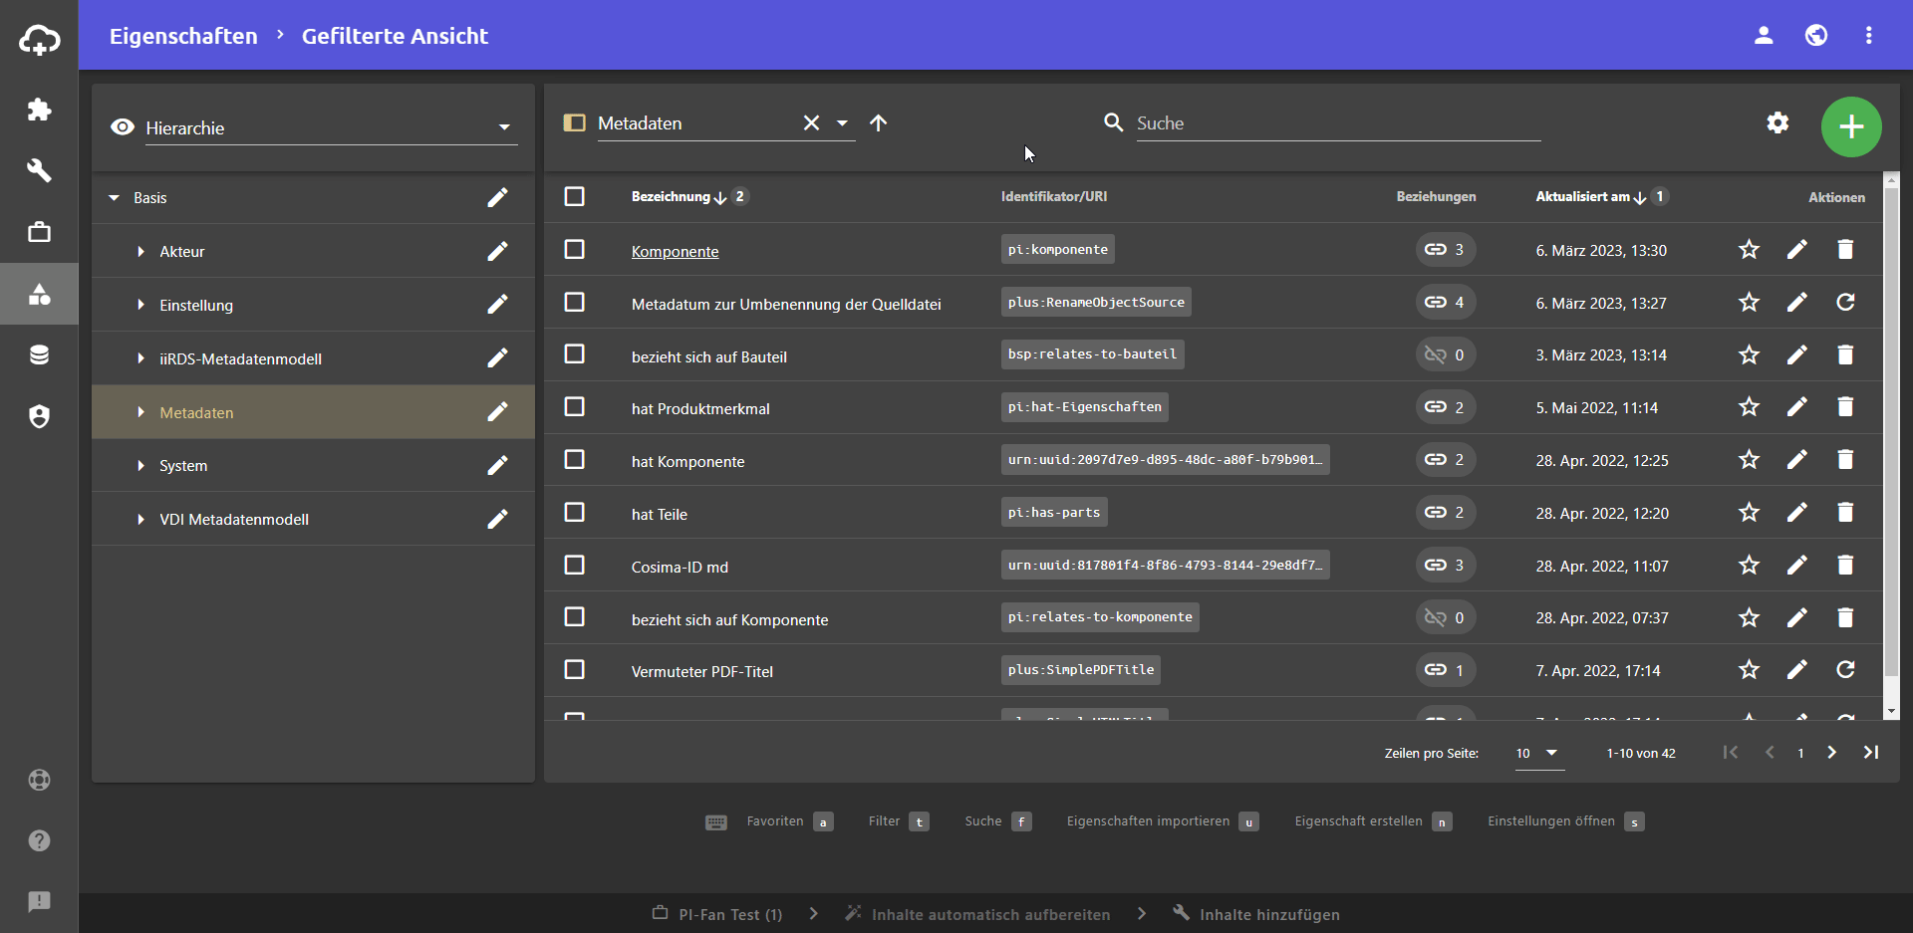Check the Komponente row checkbox
The height and width of the screenshot is (933, 1913).
point(574,249)
